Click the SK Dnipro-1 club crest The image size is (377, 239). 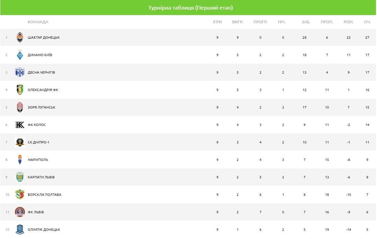tap(20, 142)
